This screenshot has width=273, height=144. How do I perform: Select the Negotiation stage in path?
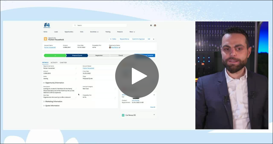coord(99,55)
